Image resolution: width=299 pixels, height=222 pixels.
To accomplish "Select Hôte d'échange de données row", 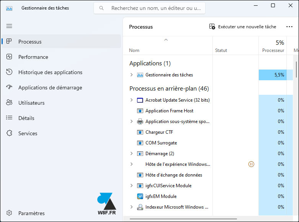I will 208,175.
